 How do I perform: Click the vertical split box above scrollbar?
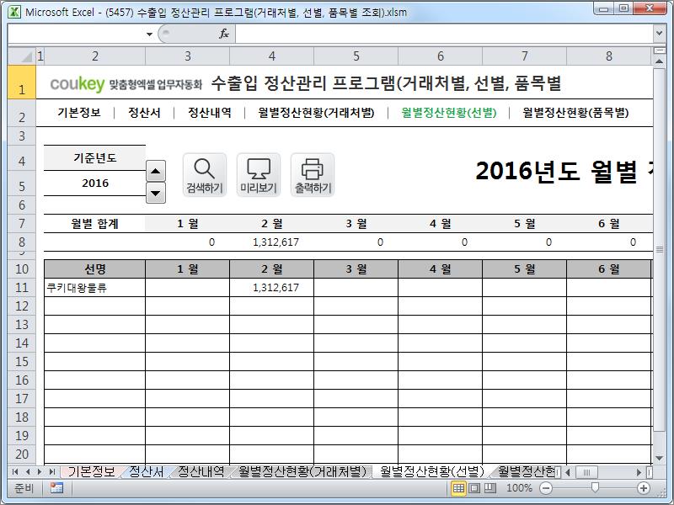[660, 51]
